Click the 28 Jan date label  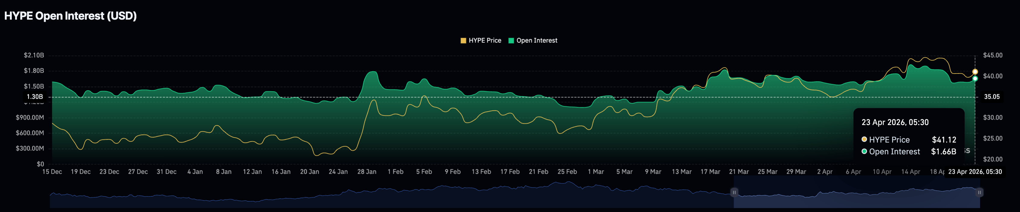(367, 172)
